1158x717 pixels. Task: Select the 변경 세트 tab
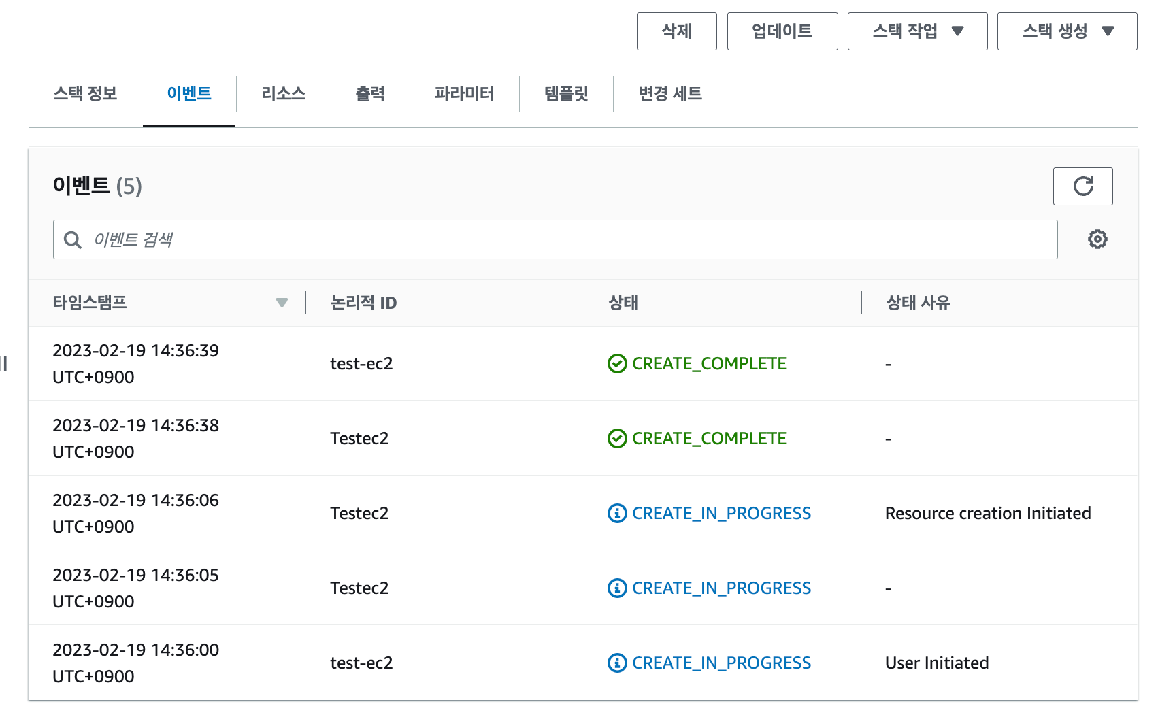tap(669, 94)
